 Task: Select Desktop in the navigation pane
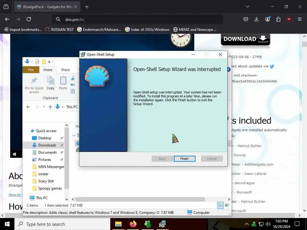(45, 138)
